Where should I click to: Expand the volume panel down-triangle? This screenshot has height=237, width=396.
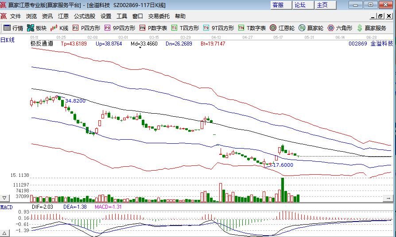coord(4,198)
